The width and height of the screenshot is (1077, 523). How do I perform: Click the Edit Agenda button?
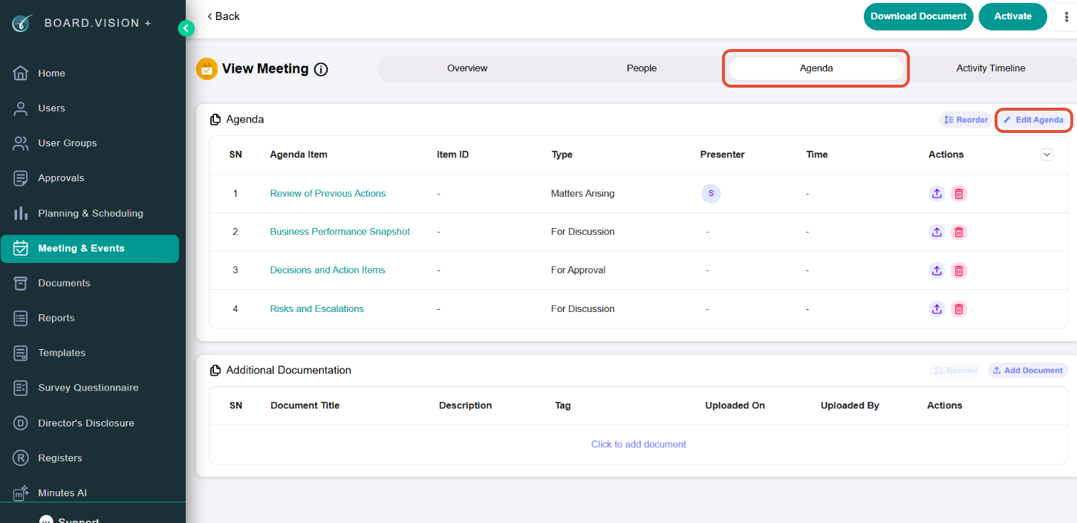tap(1033, 120)
